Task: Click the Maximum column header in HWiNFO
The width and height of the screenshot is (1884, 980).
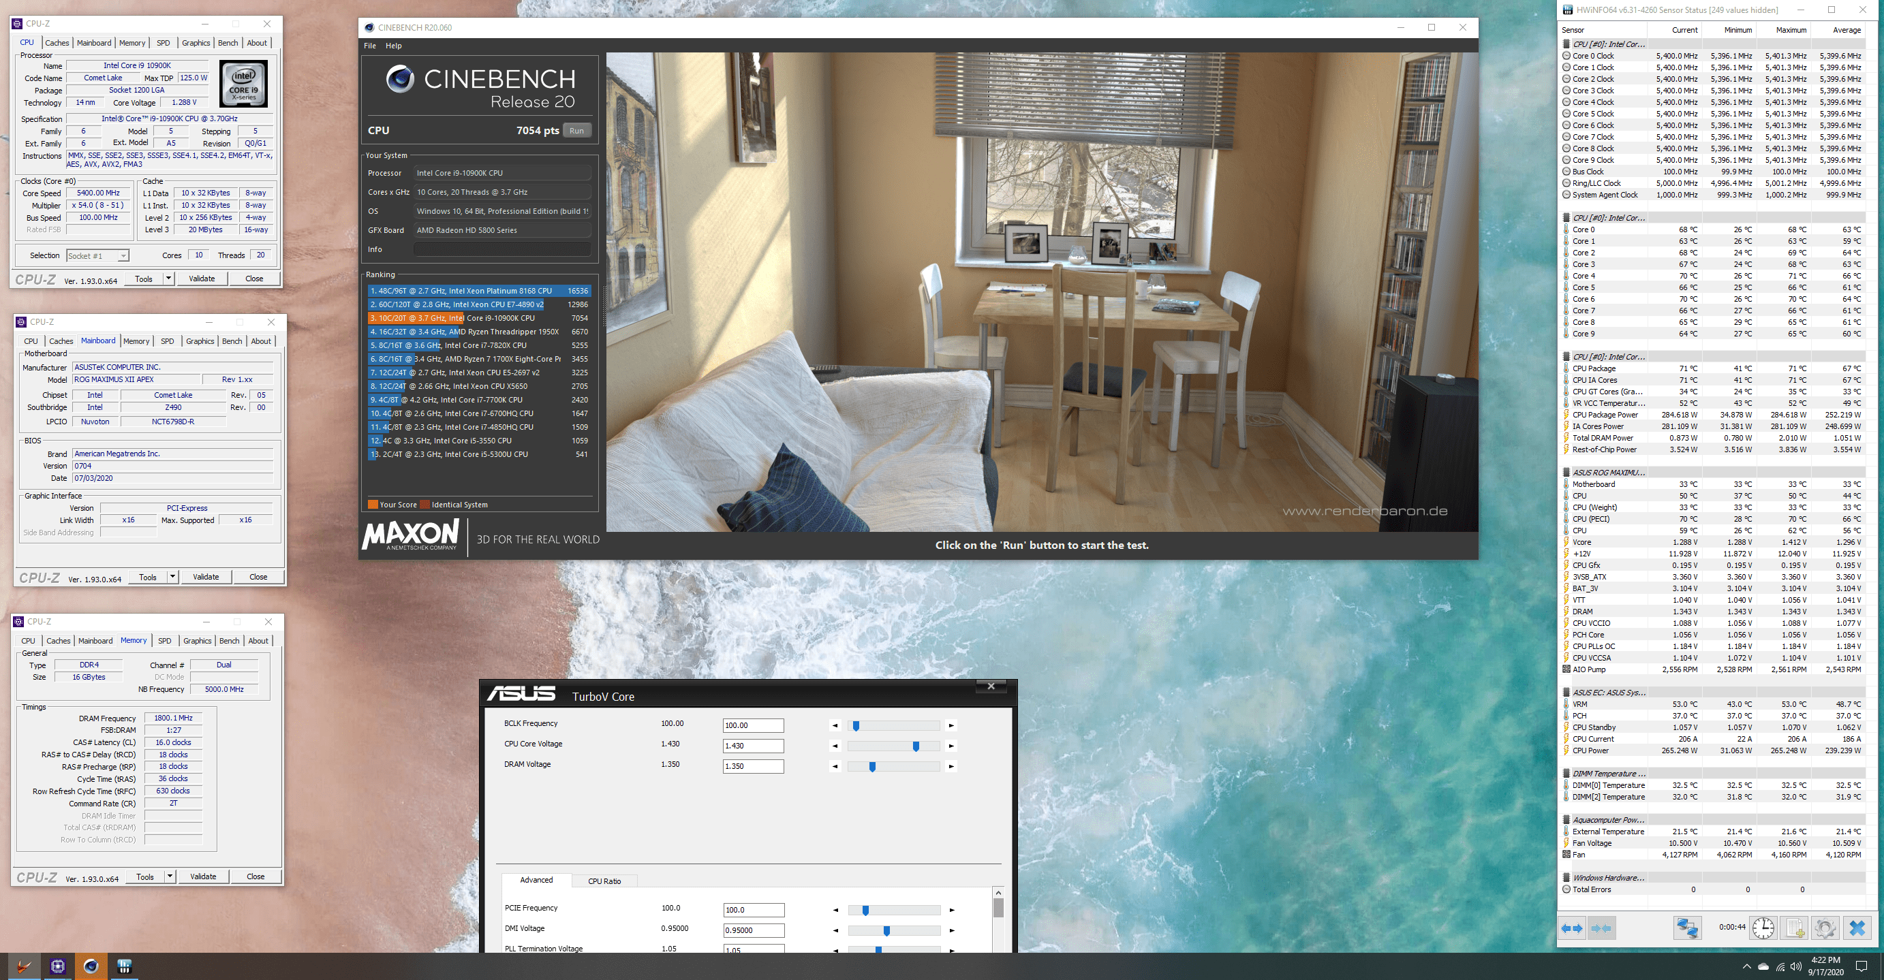Action: [1784, 30]
